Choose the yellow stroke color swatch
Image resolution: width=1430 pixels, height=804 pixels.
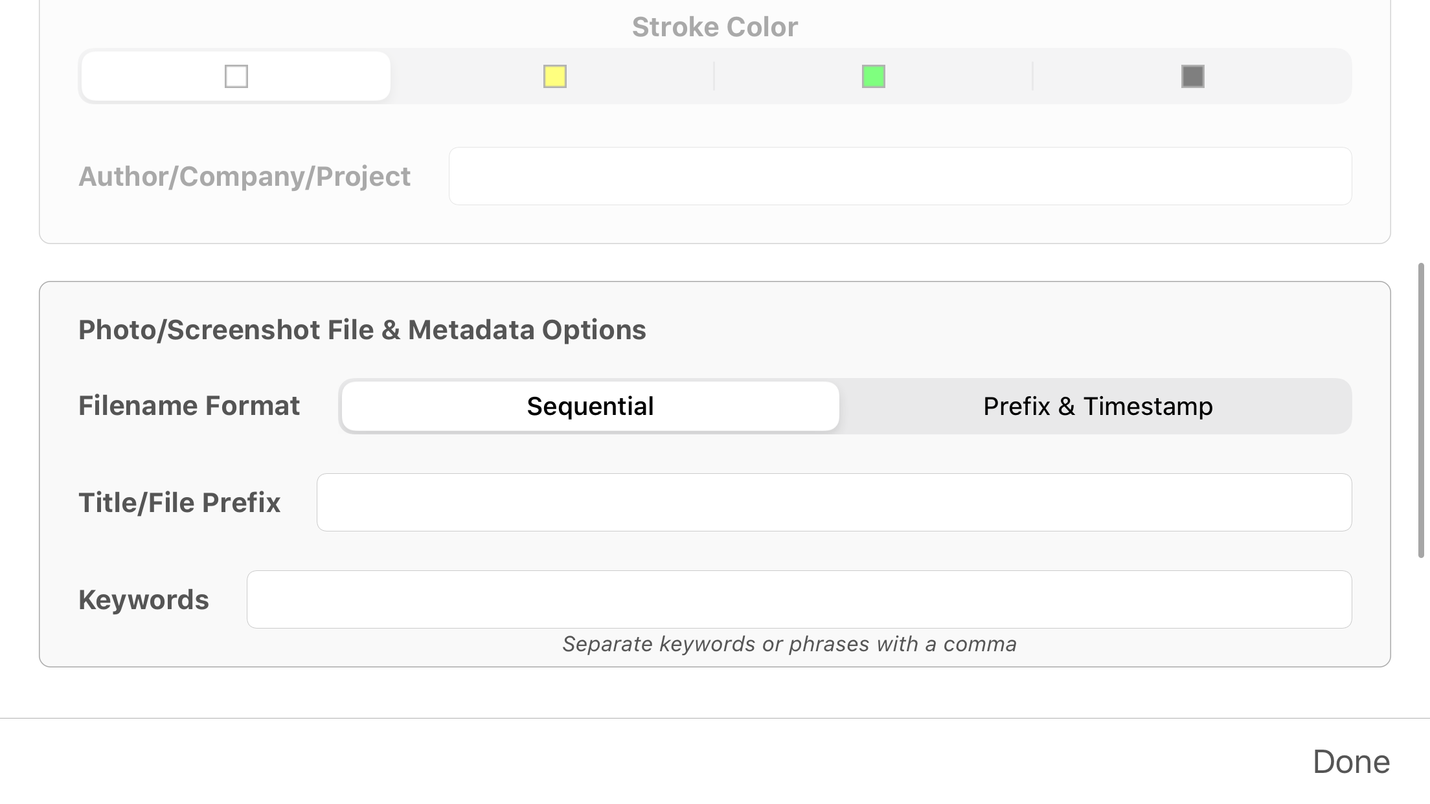coord(555,76)
